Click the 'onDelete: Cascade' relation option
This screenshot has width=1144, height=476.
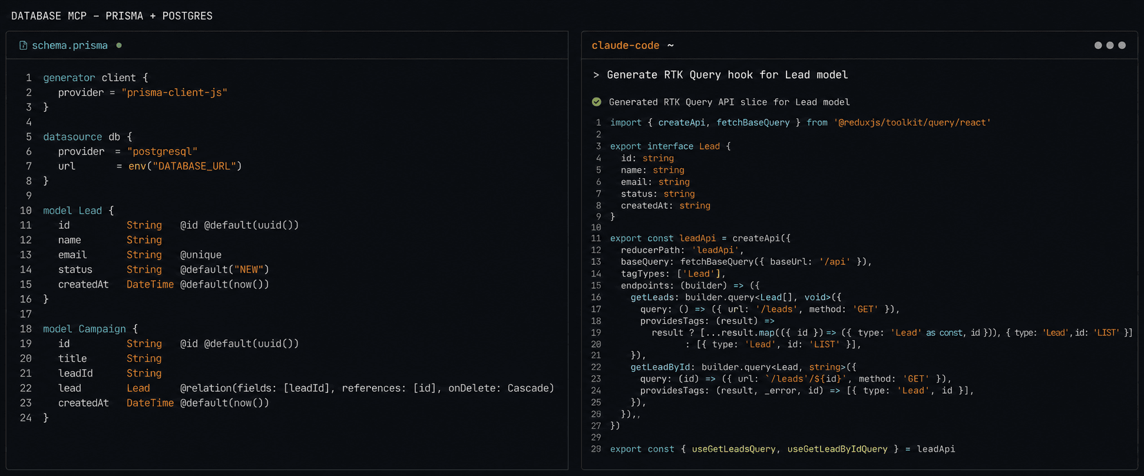(x=498, y=388)
